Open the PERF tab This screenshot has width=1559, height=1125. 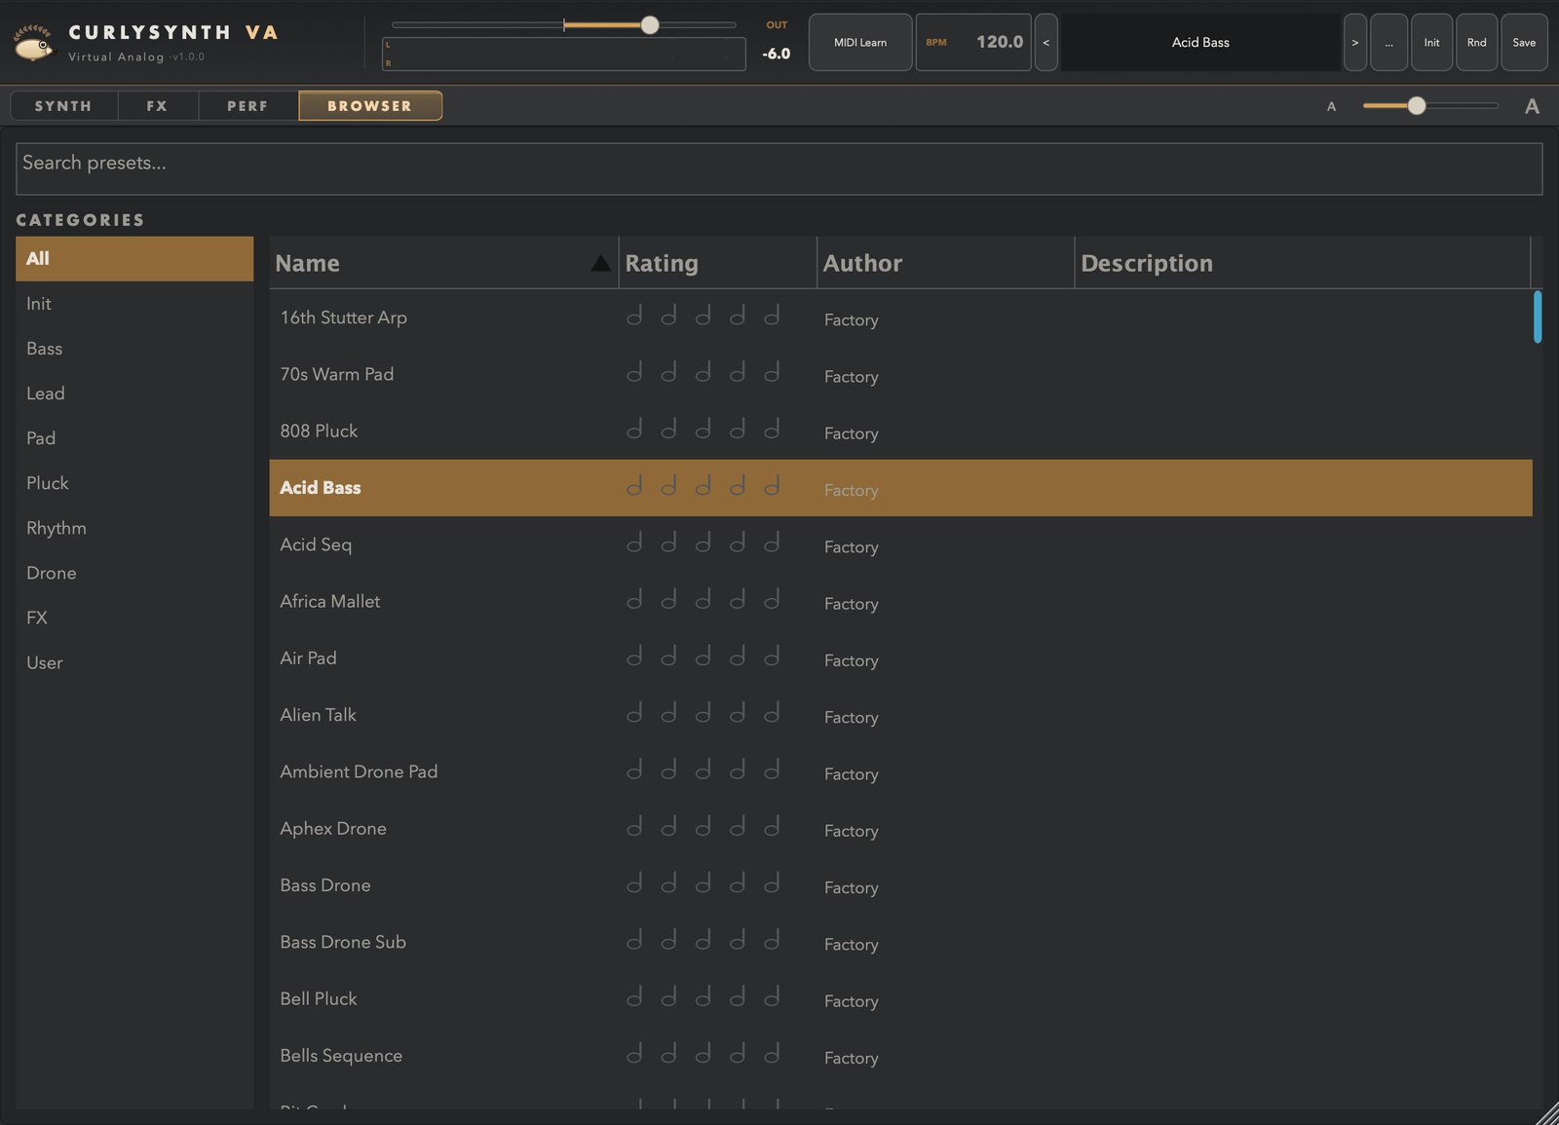coord(247,105)
